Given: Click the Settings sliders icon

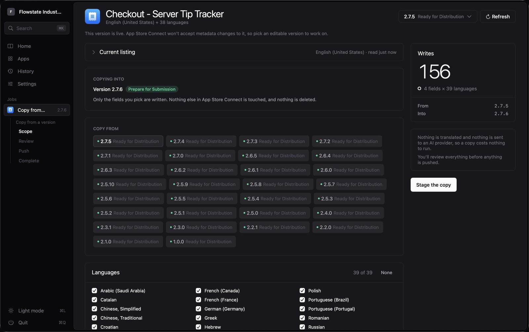Looking at the screenshot, I should coord(10,84).
